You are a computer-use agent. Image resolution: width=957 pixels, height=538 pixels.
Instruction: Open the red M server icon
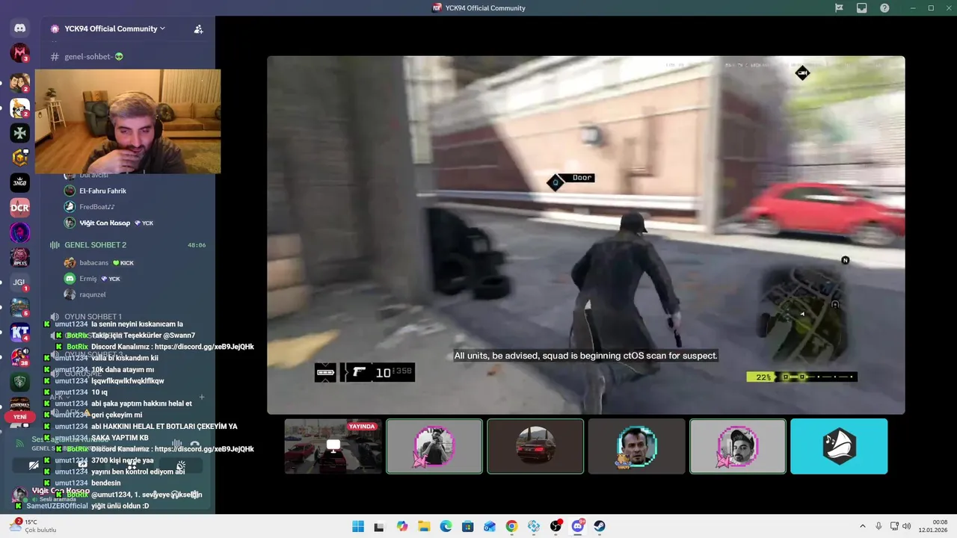click(19, 53)
